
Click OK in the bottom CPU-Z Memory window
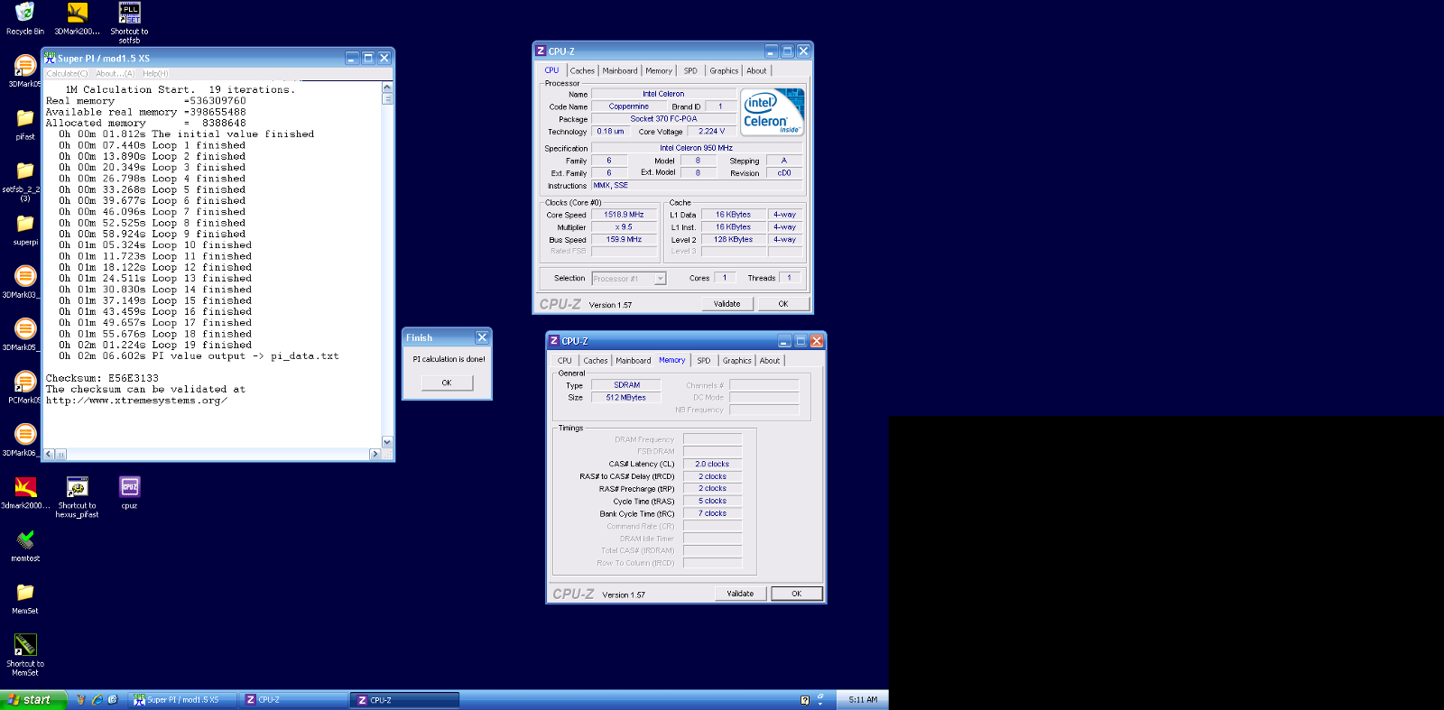pos(797,594)
